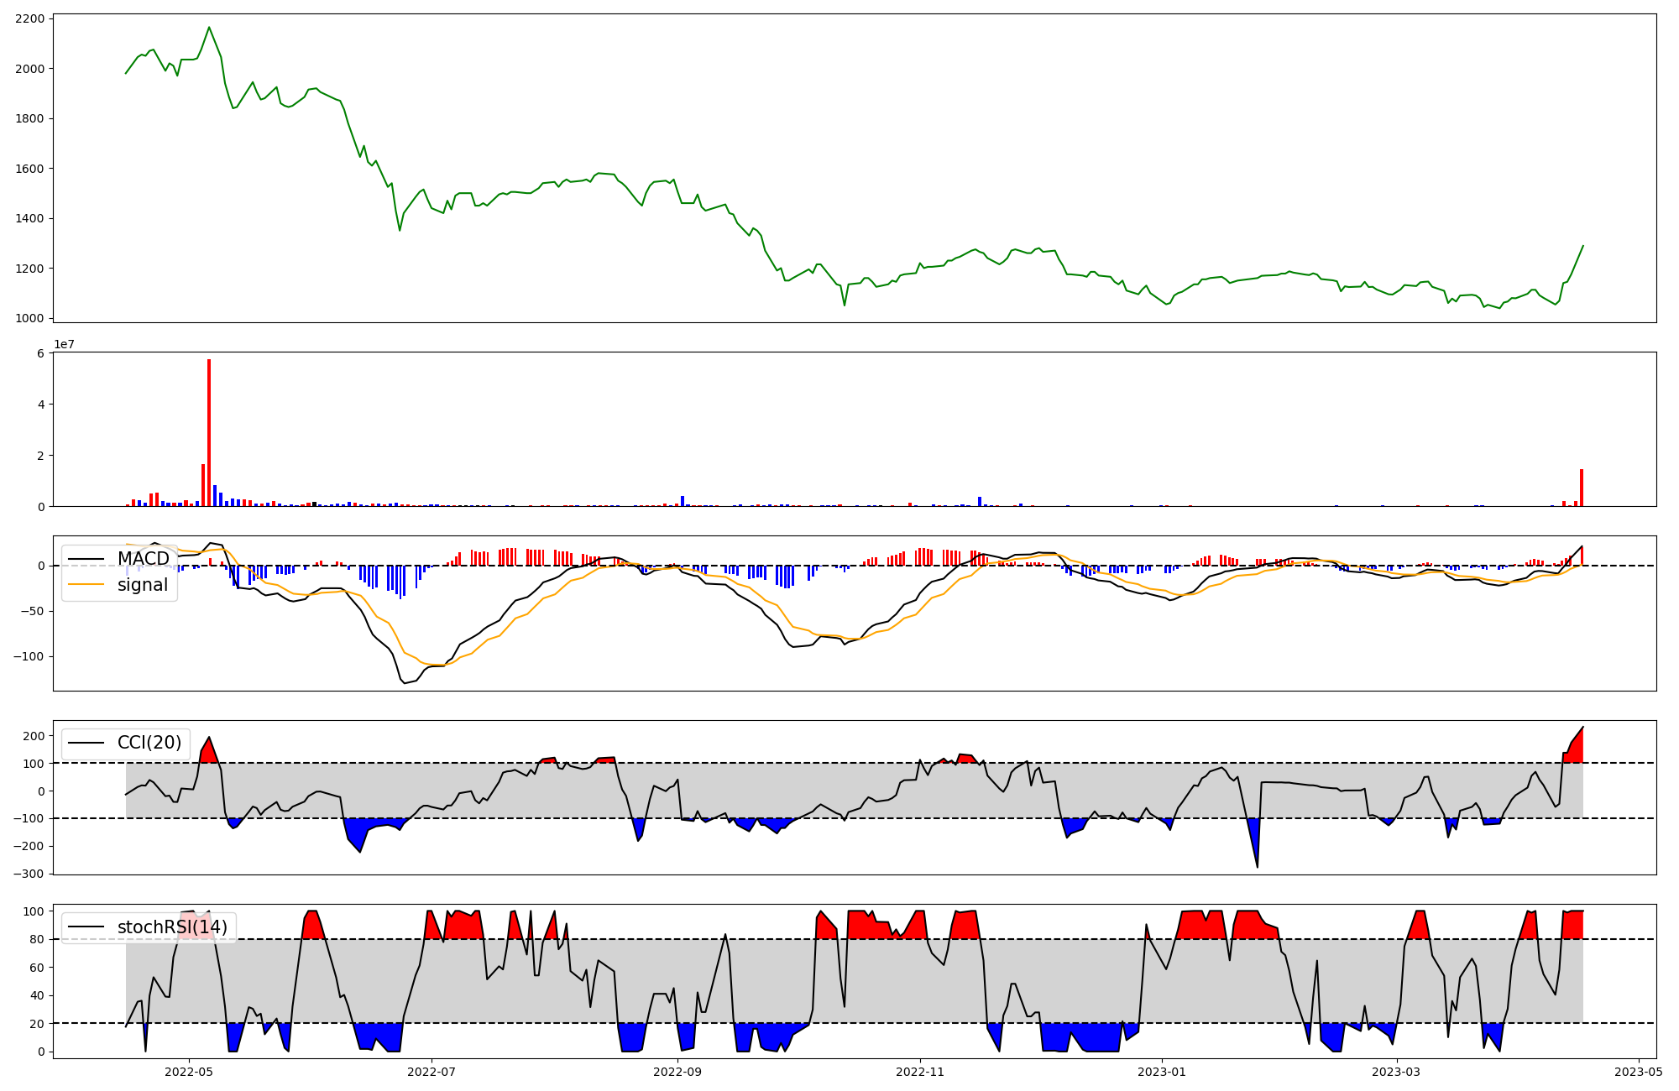
Task: Click the 2023-05 date tick label
Action: click(1639, 1072)
